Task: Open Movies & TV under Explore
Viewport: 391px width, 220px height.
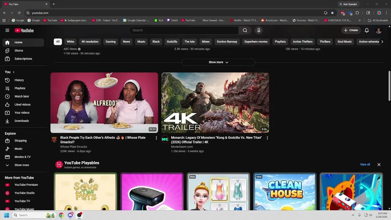Action: click(x=24, y=157)
